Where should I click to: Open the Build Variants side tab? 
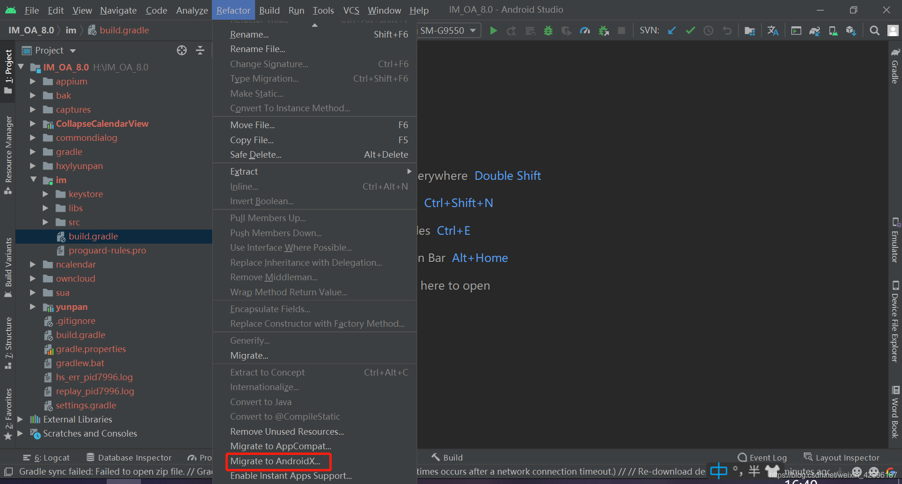click(x=8, y=268)
